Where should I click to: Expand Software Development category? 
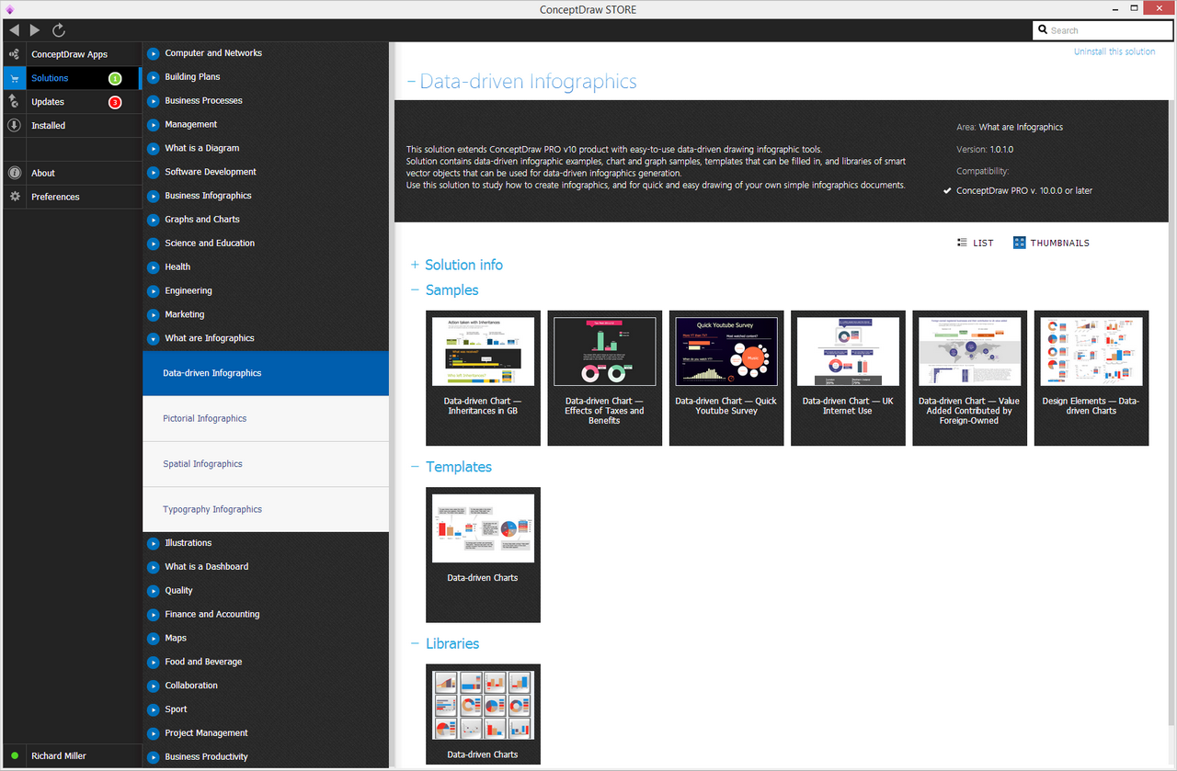tap(154, 173)
